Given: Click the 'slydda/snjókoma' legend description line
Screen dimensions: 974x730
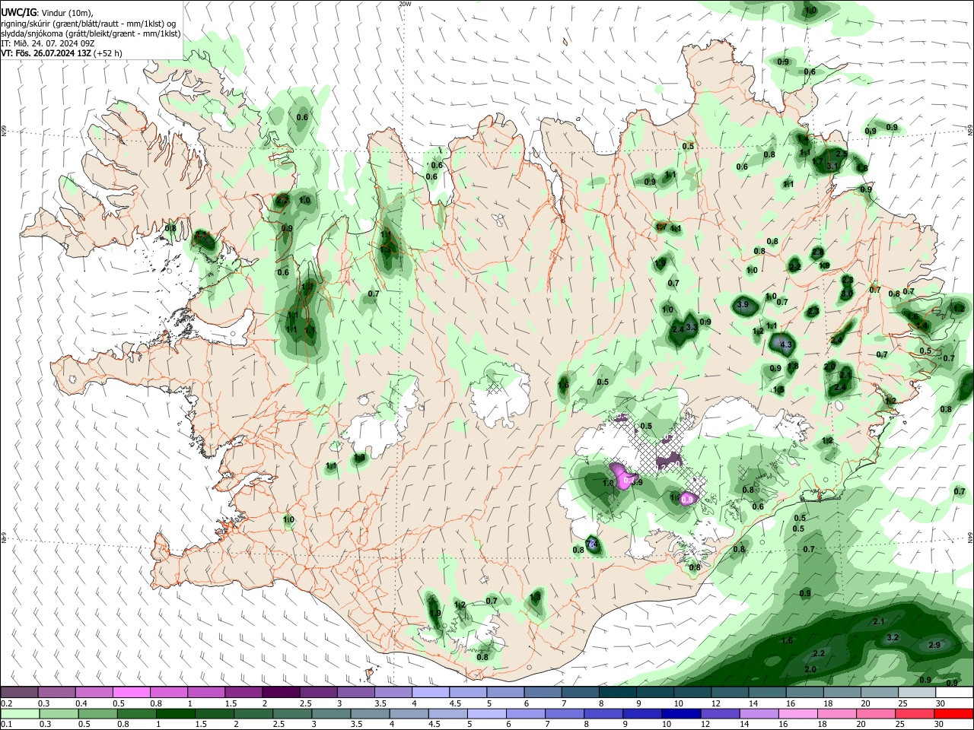Looking at the screenshot, I should pyautogui.click(x=91, y=33).
